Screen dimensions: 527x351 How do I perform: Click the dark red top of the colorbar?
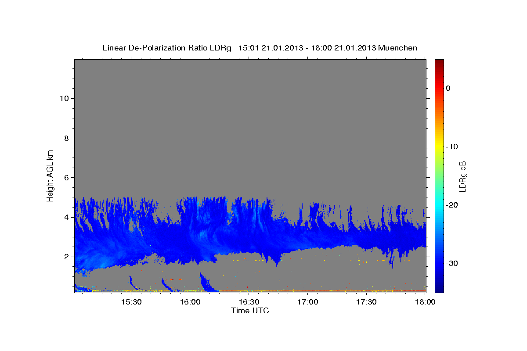[x=439, y=62]
